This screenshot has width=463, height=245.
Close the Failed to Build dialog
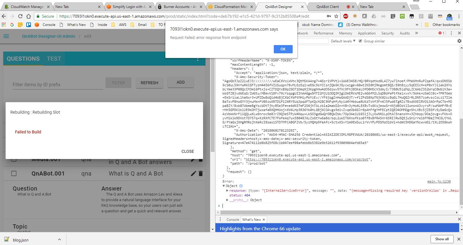pyautogui.click(x=188, y=151)
